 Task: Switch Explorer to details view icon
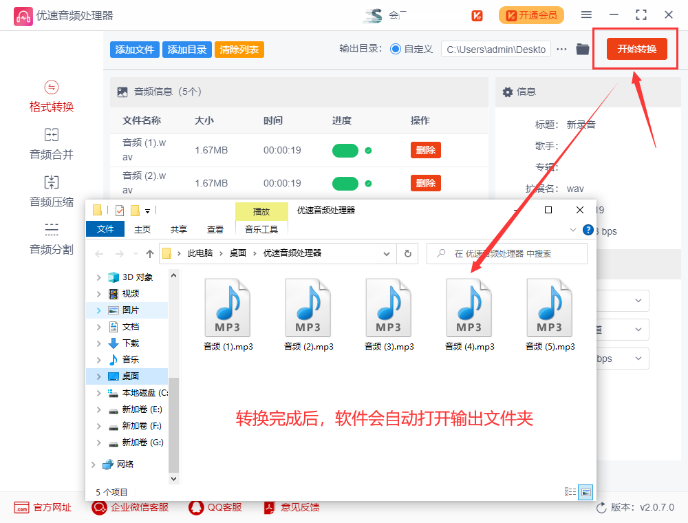click(x=570, y=492)
